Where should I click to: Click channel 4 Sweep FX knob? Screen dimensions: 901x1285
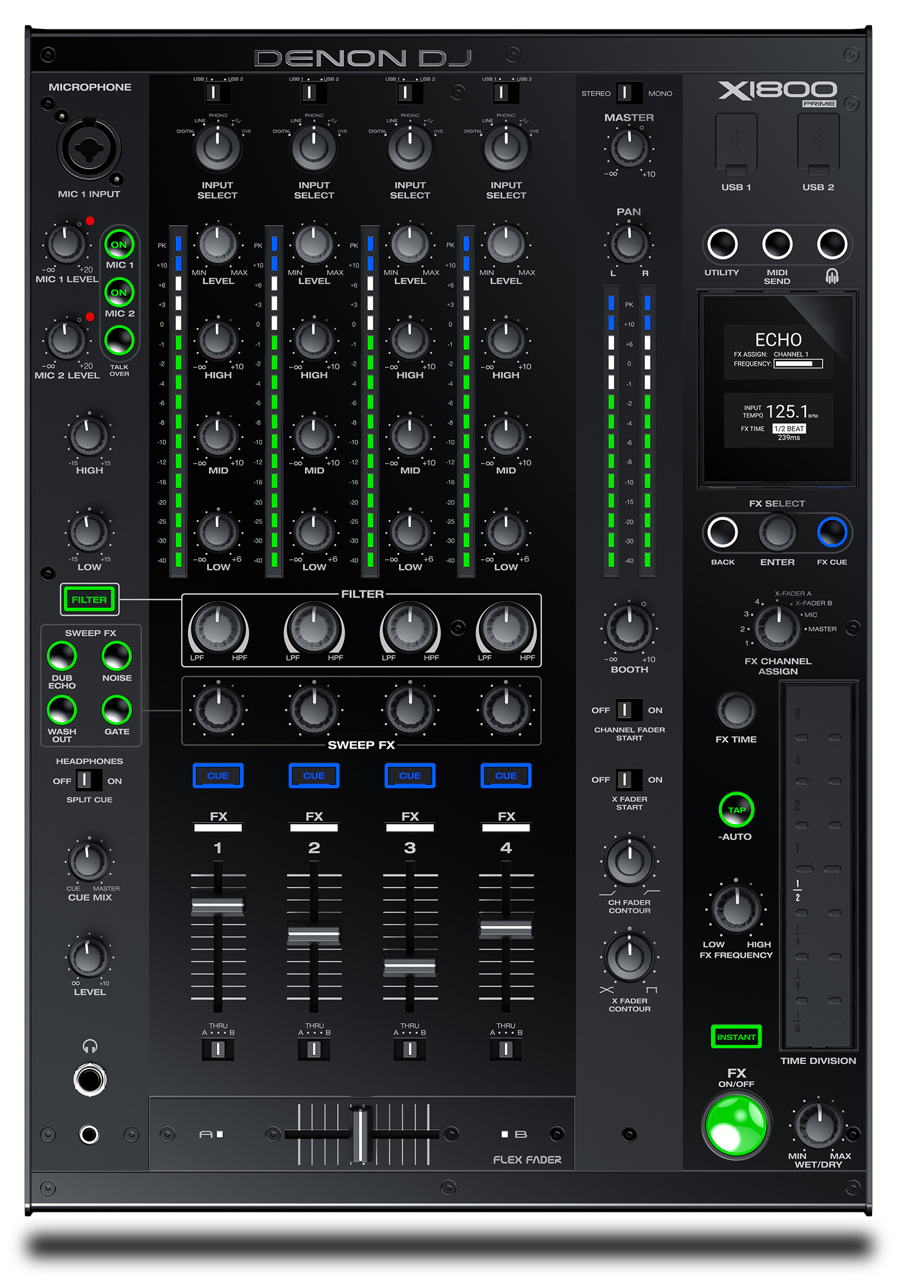(506, 710)
